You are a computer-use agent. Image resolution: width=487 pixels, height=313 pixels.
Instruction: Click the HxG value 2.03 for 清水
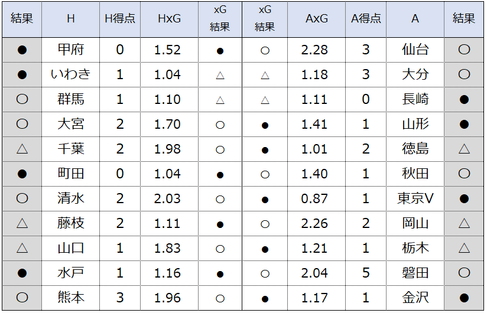click(x=168, y=199)
